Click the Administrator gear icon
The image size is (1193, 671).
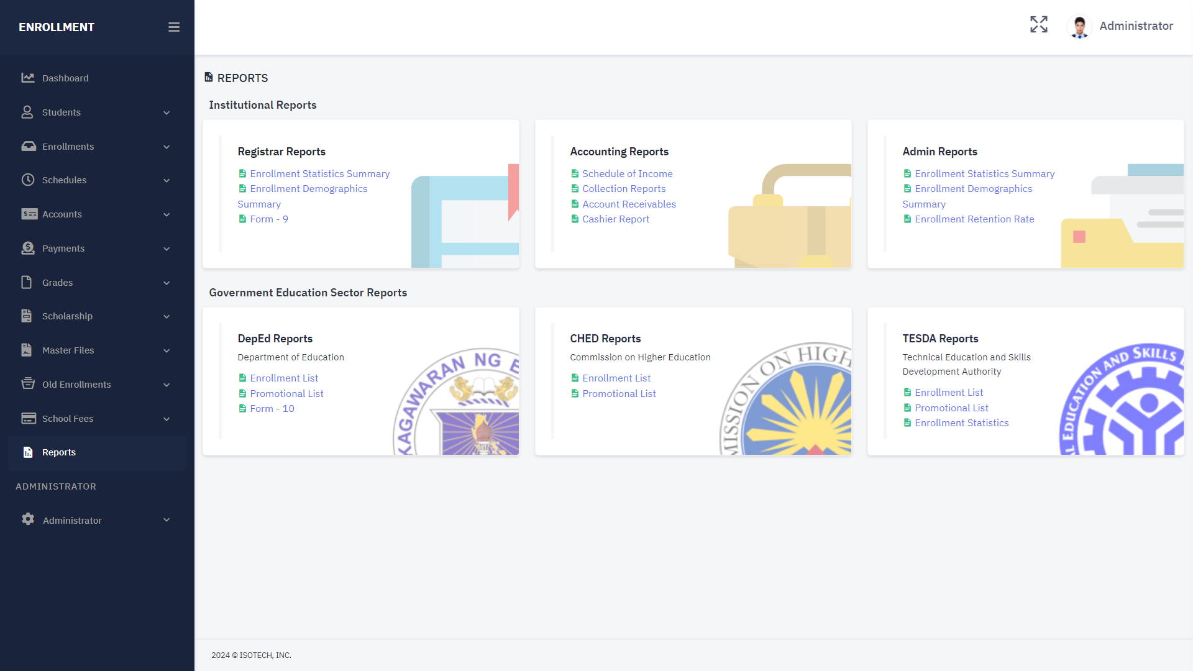coord(28,519)
